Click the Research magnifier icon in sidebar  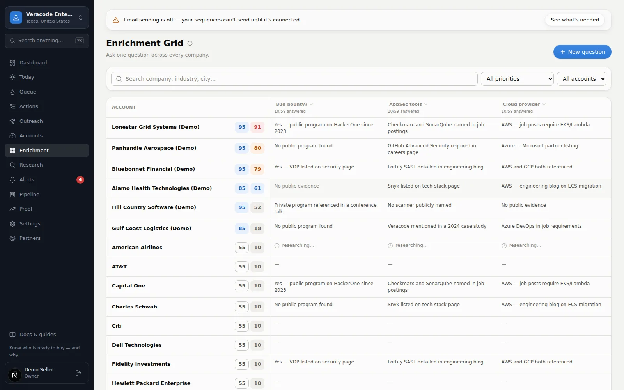[12, 165]
